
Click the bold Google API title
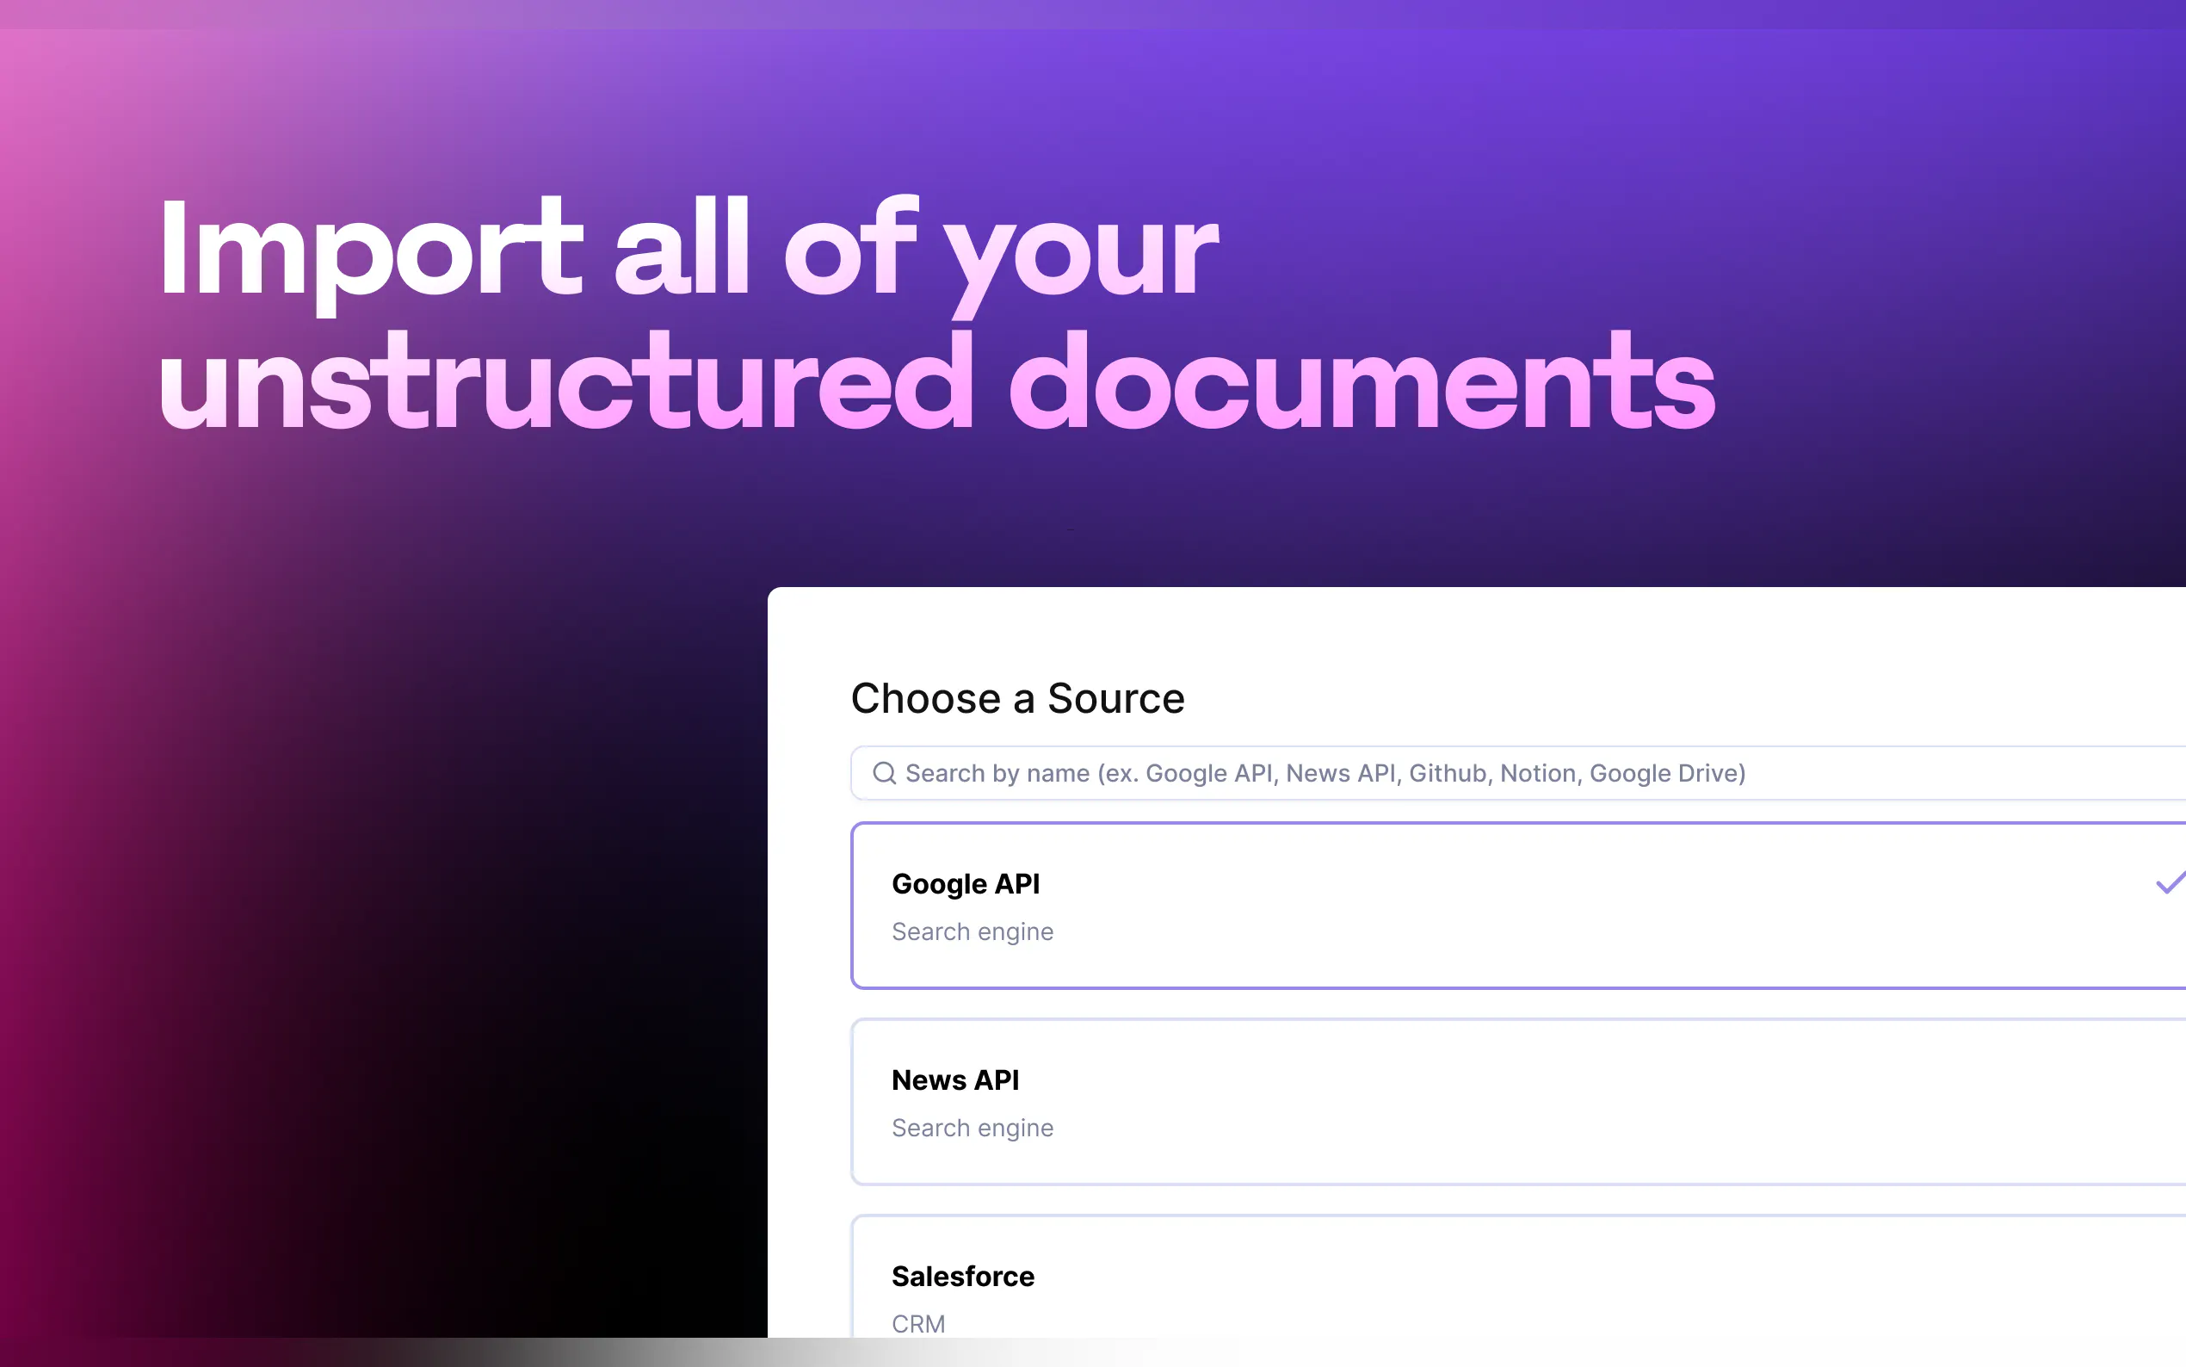965,883
